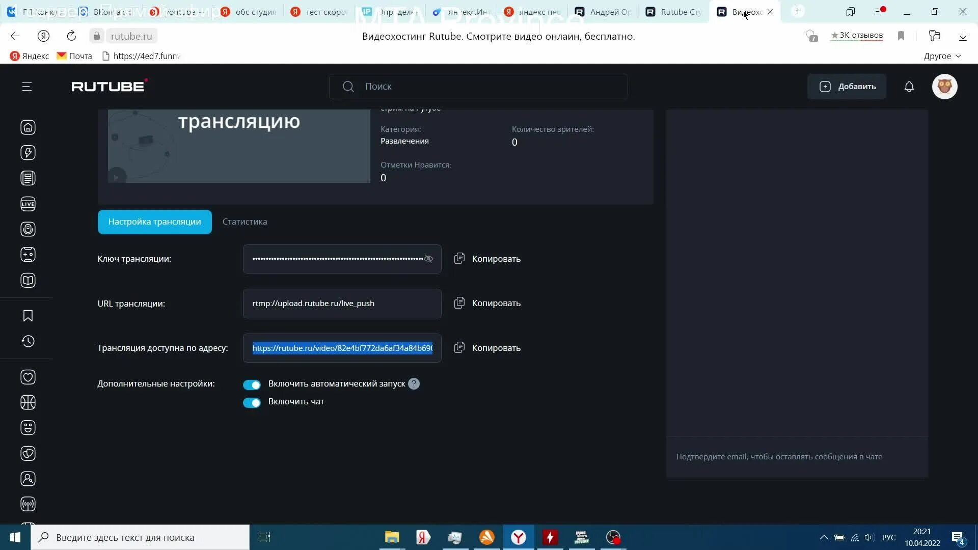Switch the РУС input language
Screen dimensions: 978x550
click(x=889, y=537)
